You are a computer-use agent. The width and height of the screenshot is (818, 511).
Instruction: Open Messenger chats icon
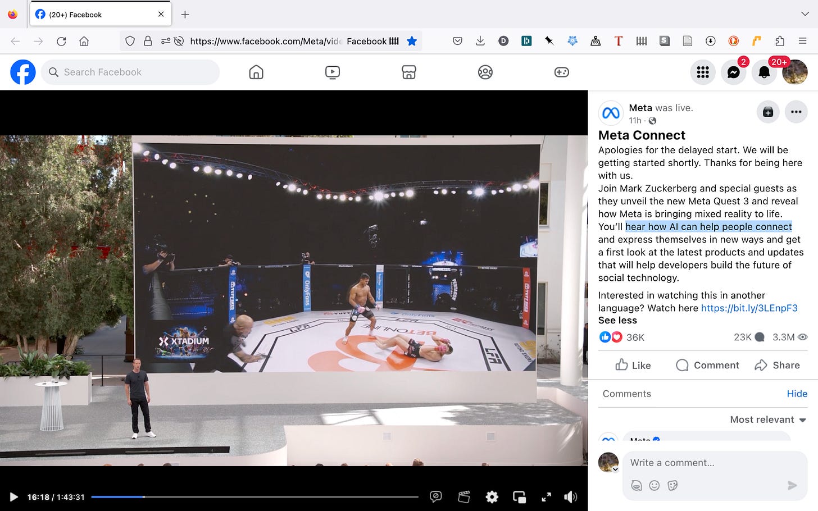pyautogui.click(x=734, y=72)
